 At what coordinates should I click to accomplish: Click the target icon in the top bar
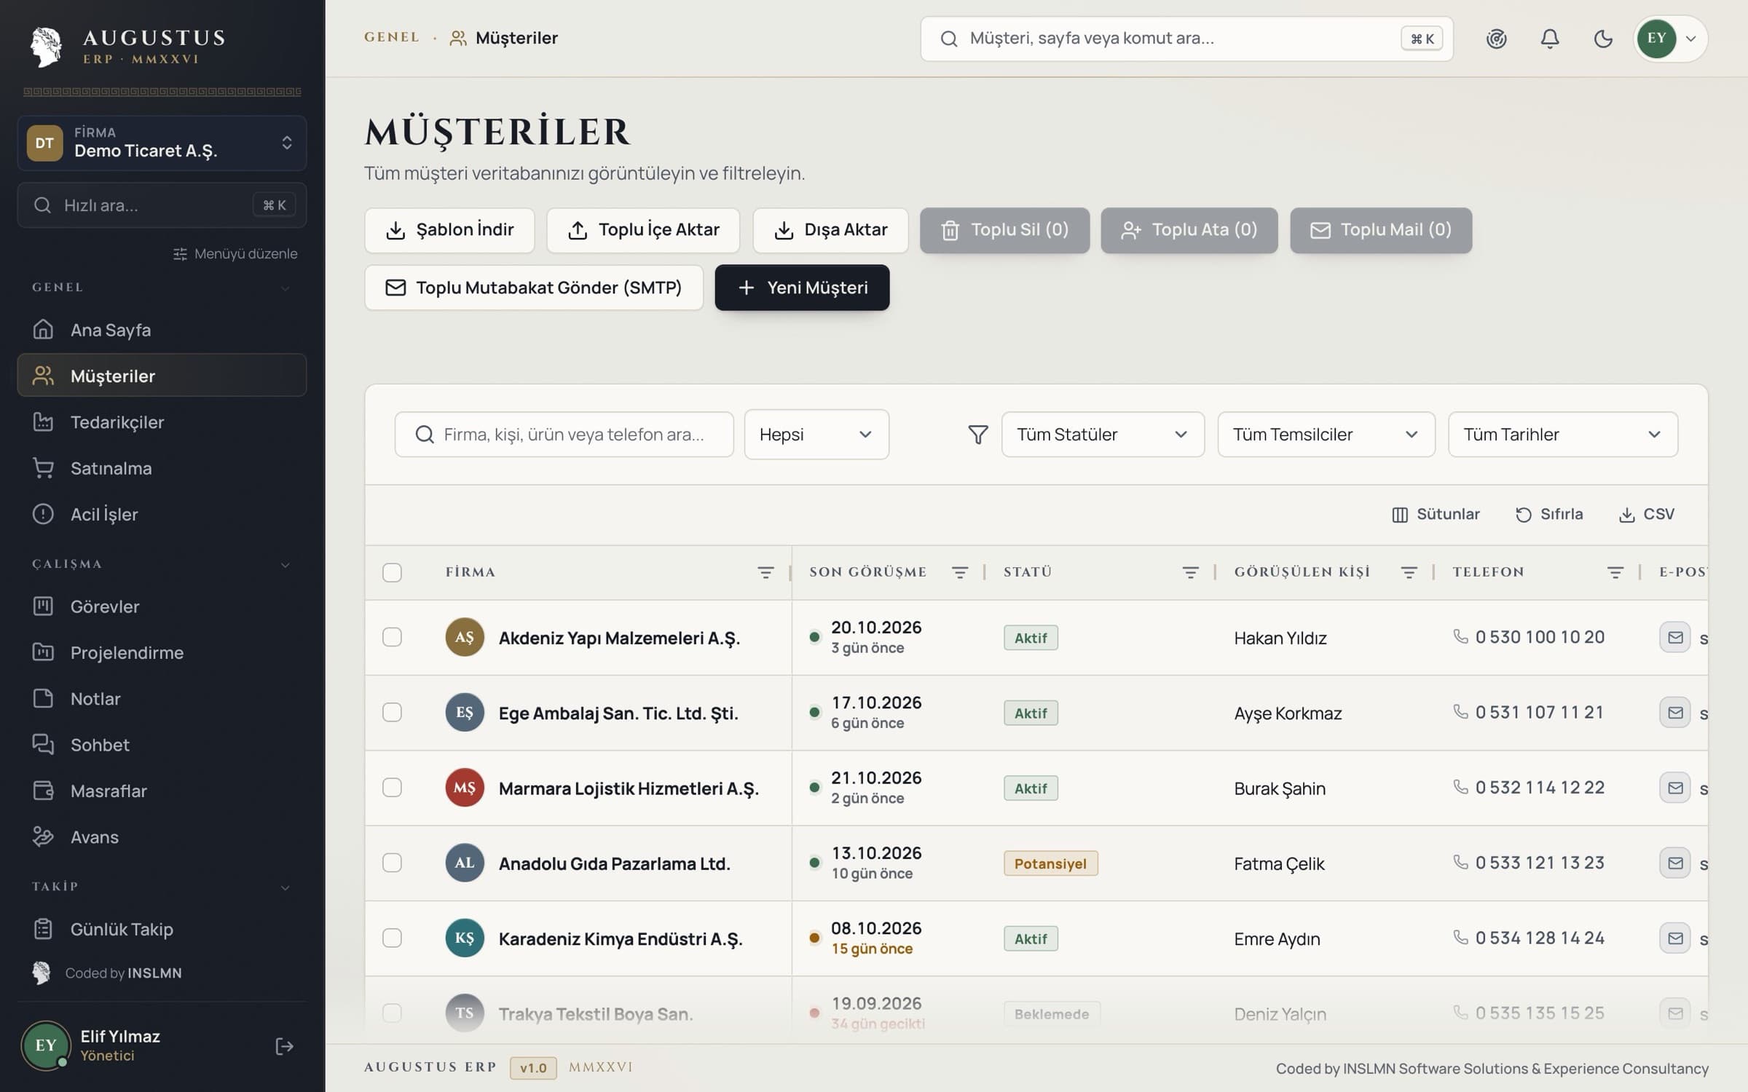click(x=1496, y=39)
